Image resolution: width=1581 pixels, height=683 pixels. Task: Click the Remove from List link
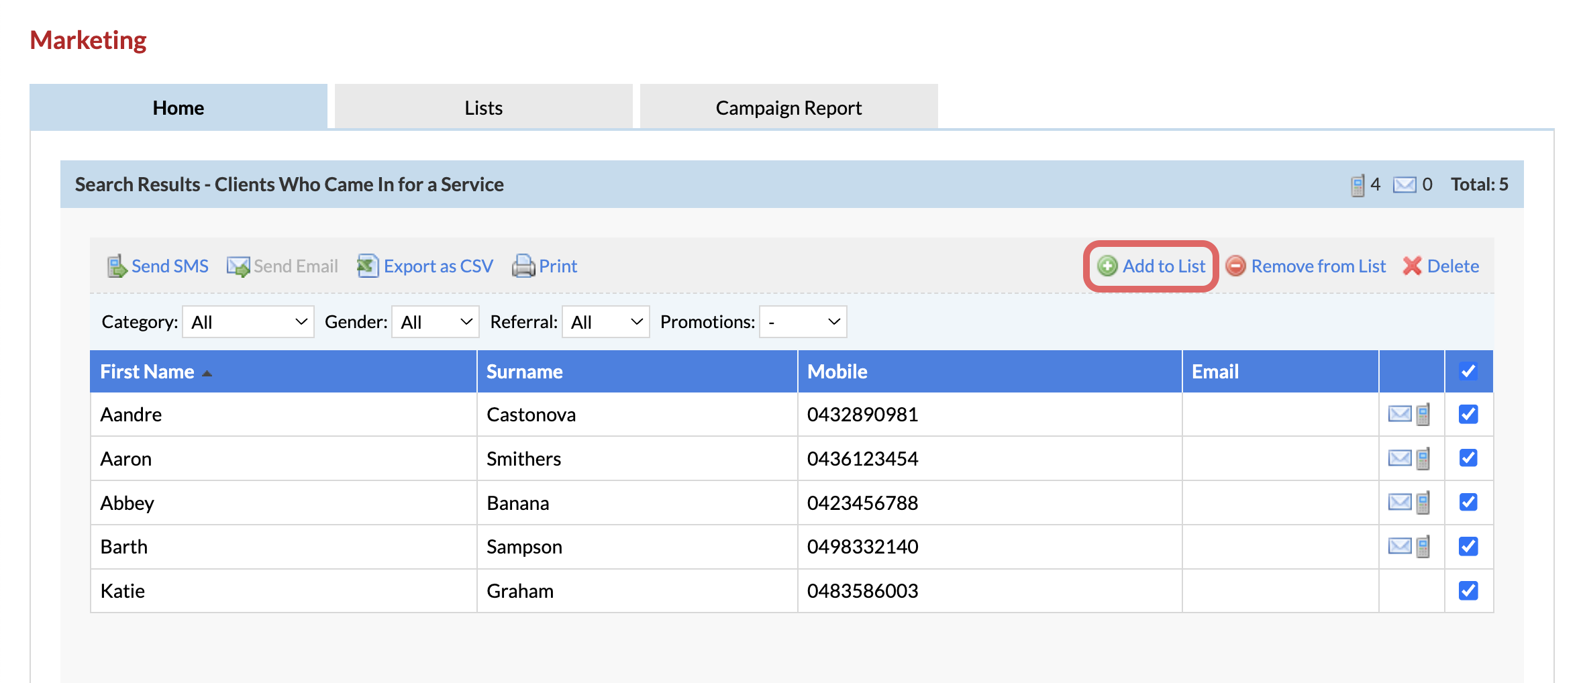point(1319,266)
